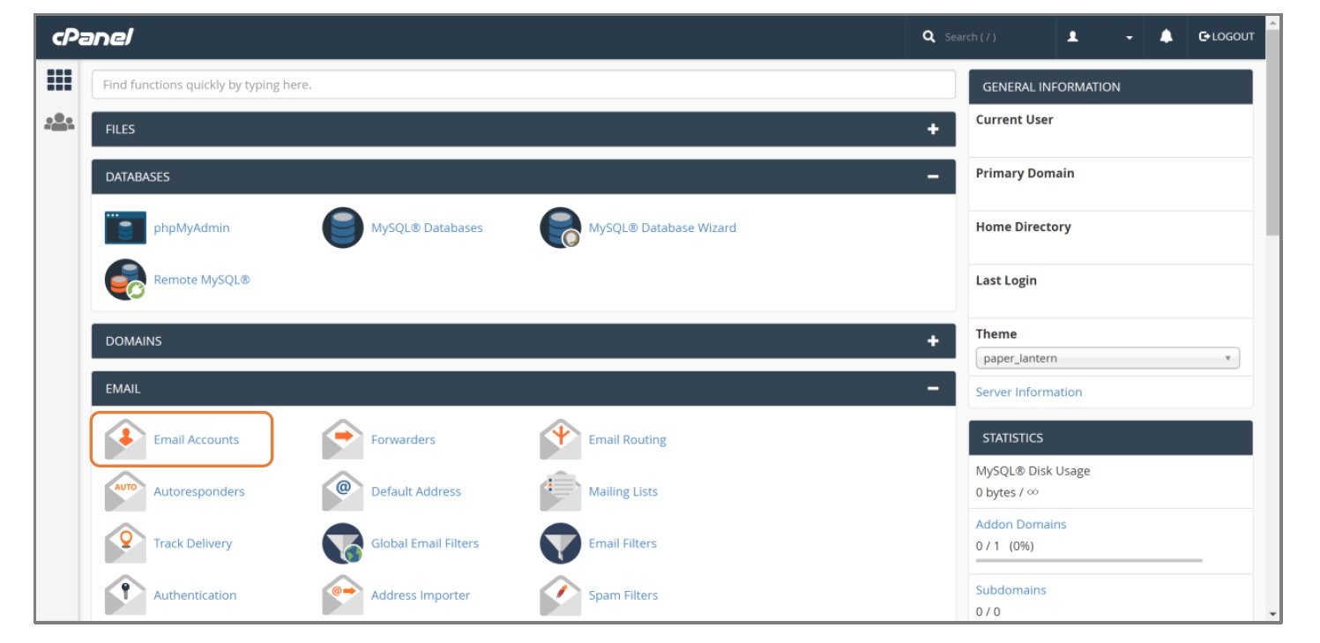Click the Forwarders text link
Screen dimensions: 1320x643
(x=403, y=439)
